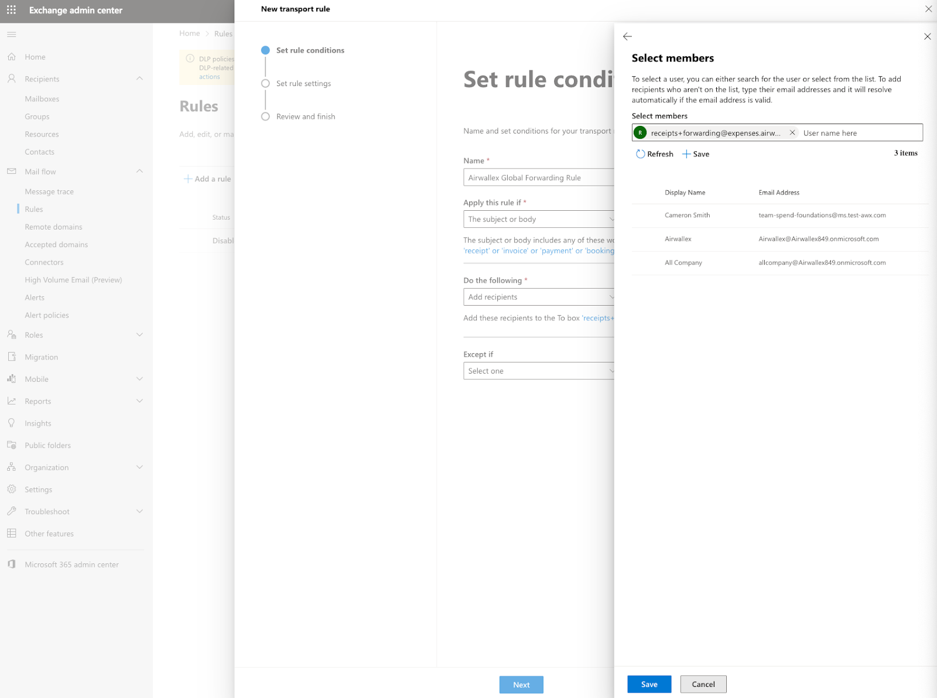This screenshot has width=937, height=698.
Task: Collapse the Recipients section in sidebar
Action: click(x=139, y=79)
